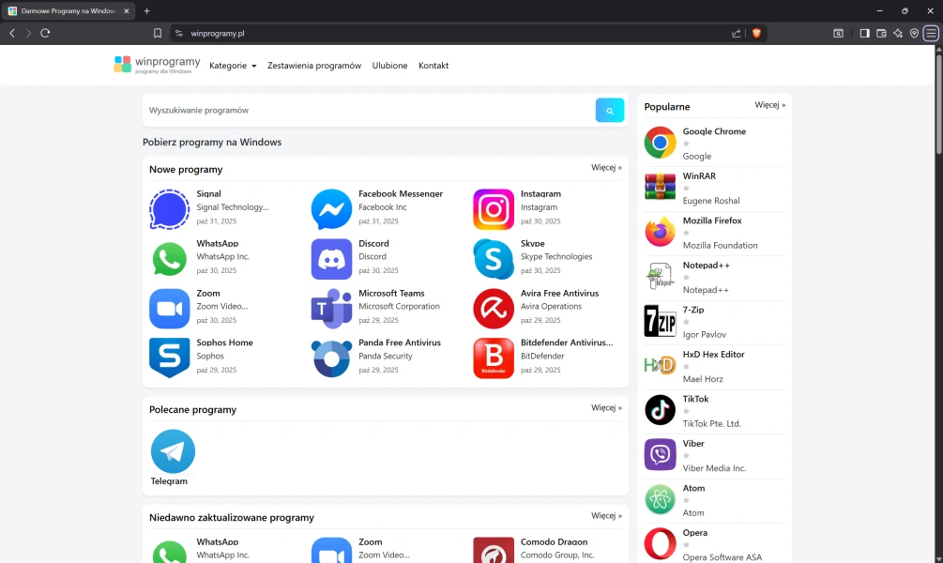Open the Microsoft Teams program link
Image resolution: width=943 pixels, height=563 pixels.
pyautogui.click(x=391, y=293)
